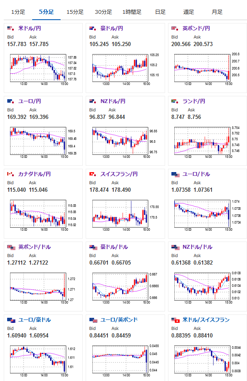
Task: Open the ユーロ/円 currency pair link
Action: coord(30,101)
